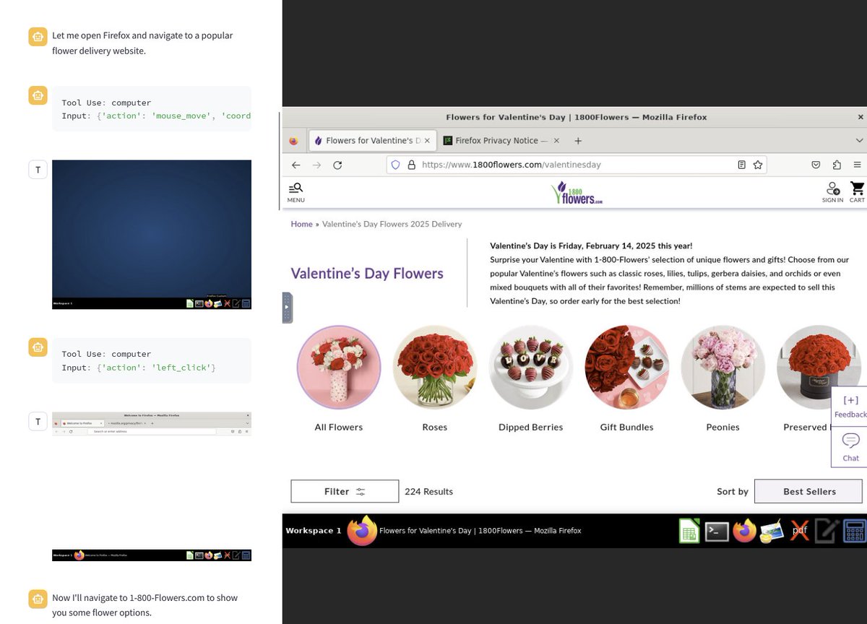Open a new tab with plus button
The image size is (867, 624).
[x=578, y=141]
